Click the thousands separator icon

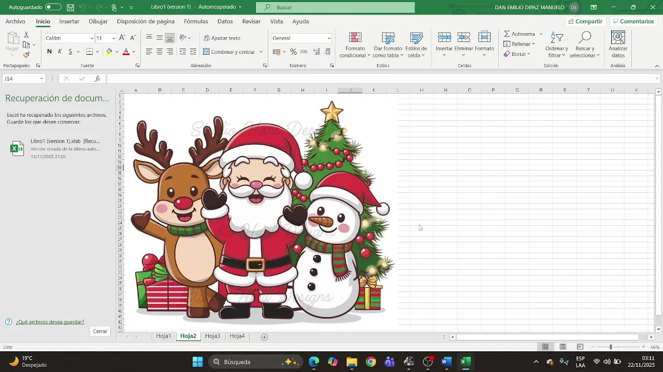pos(304,52)
